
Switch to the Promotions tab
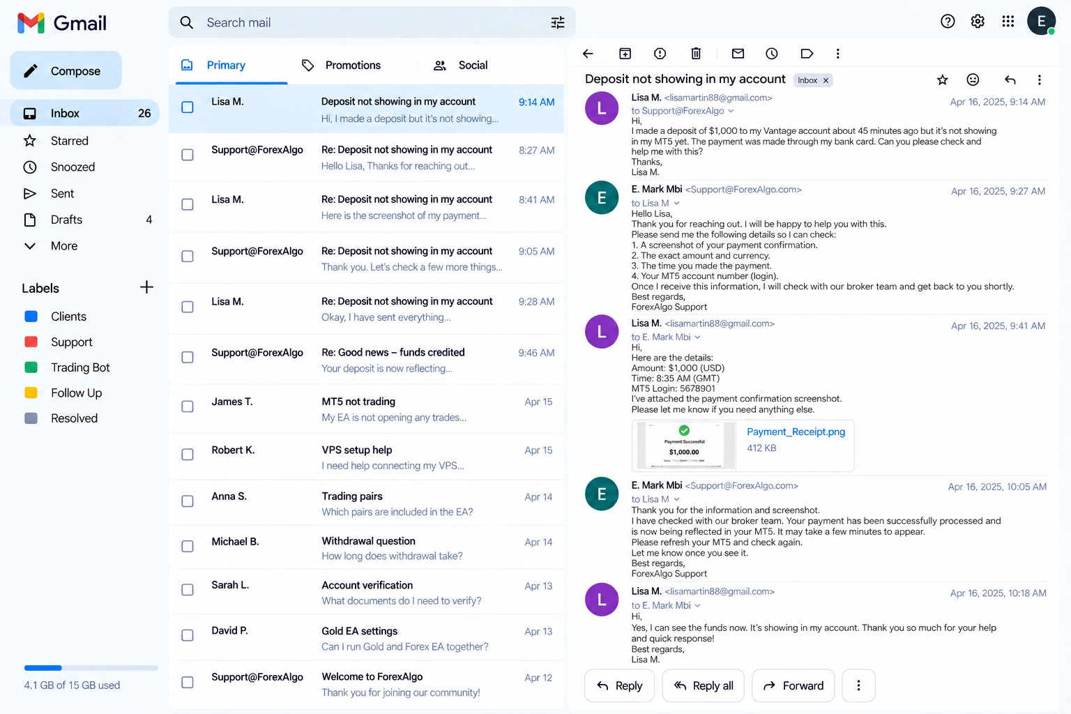pyautogui.click(x=342, y=66)
